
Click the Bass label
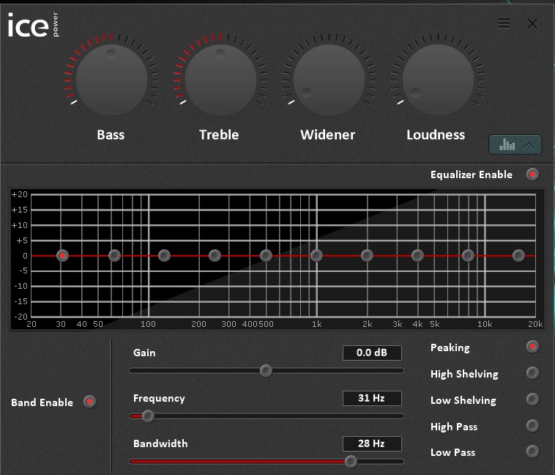click(x=111, y=135)
